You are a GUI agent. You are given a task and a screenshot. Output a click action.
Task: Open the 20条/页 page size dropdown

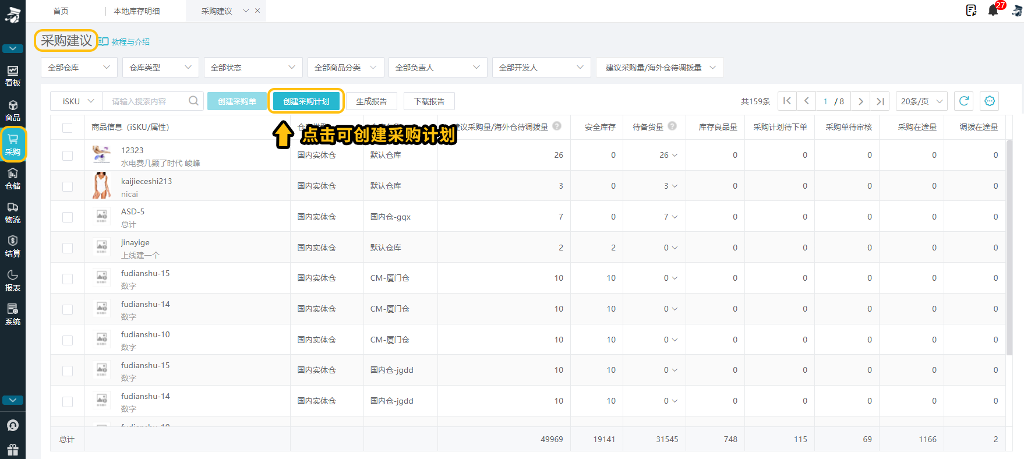click(921, 101)
